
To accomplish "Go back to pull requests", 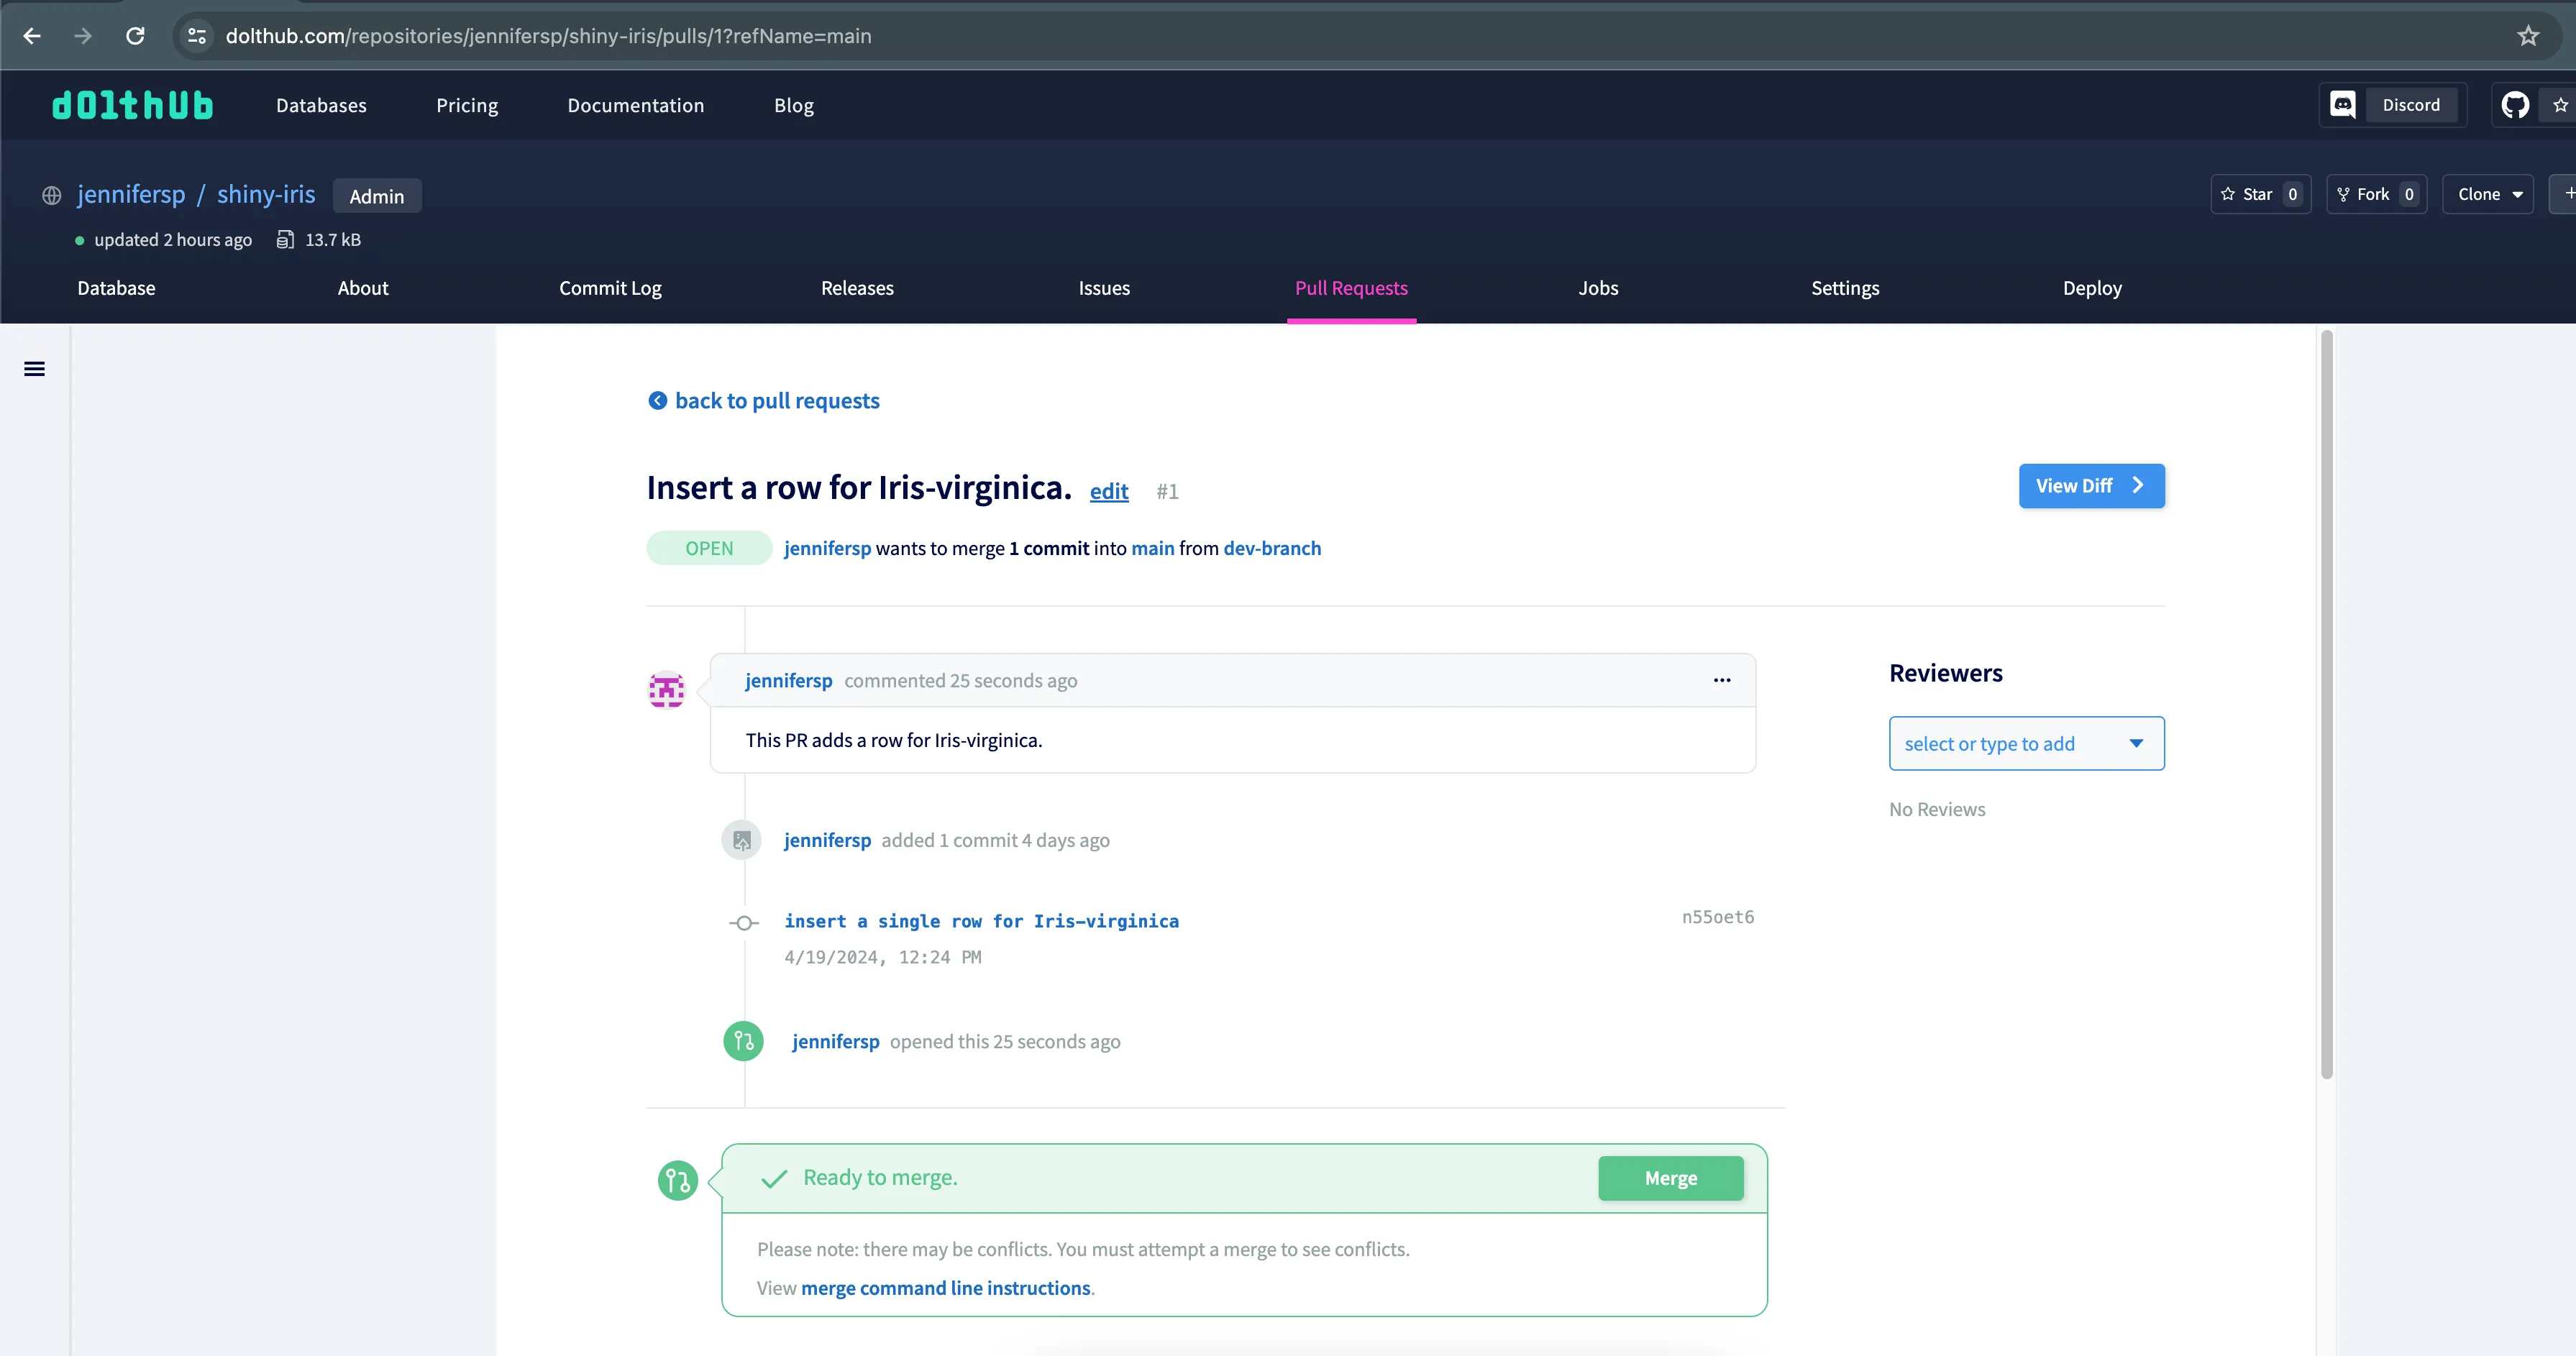I will [x=777, y=400].
